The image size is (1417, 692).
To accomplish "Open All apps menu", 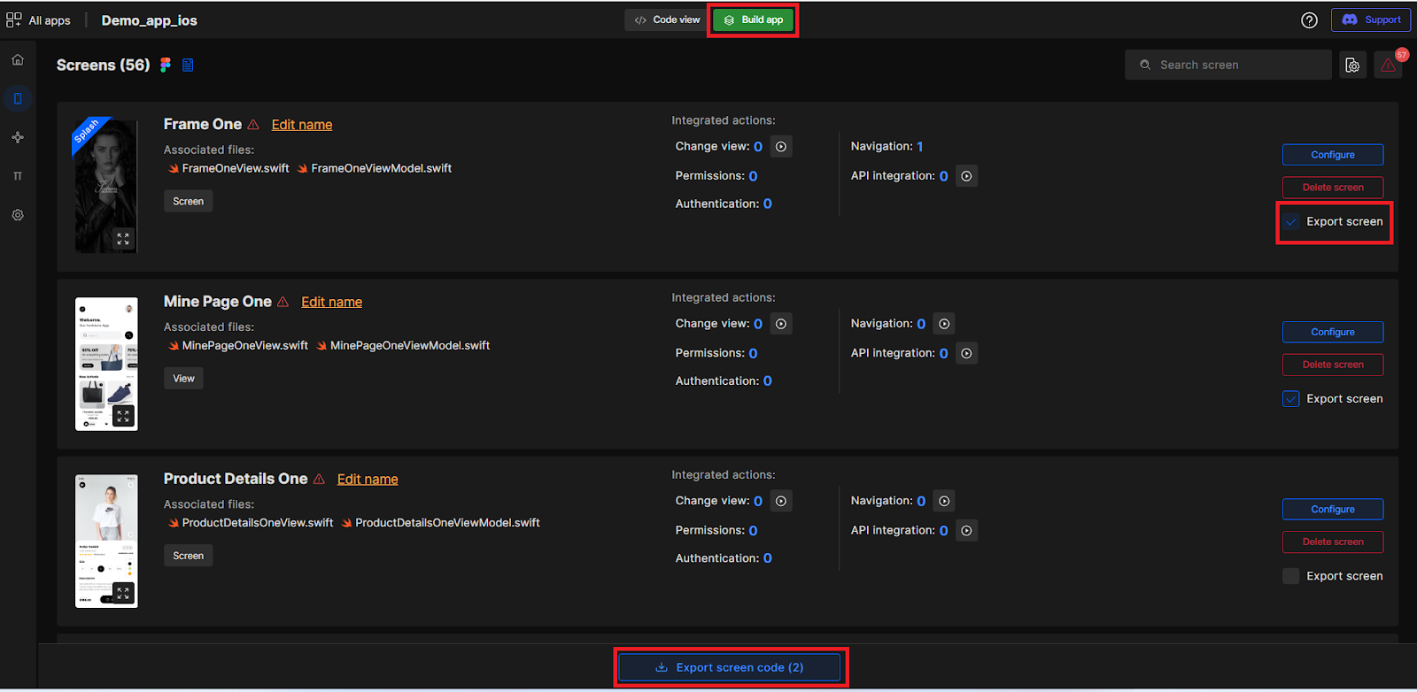I will 39,20.
